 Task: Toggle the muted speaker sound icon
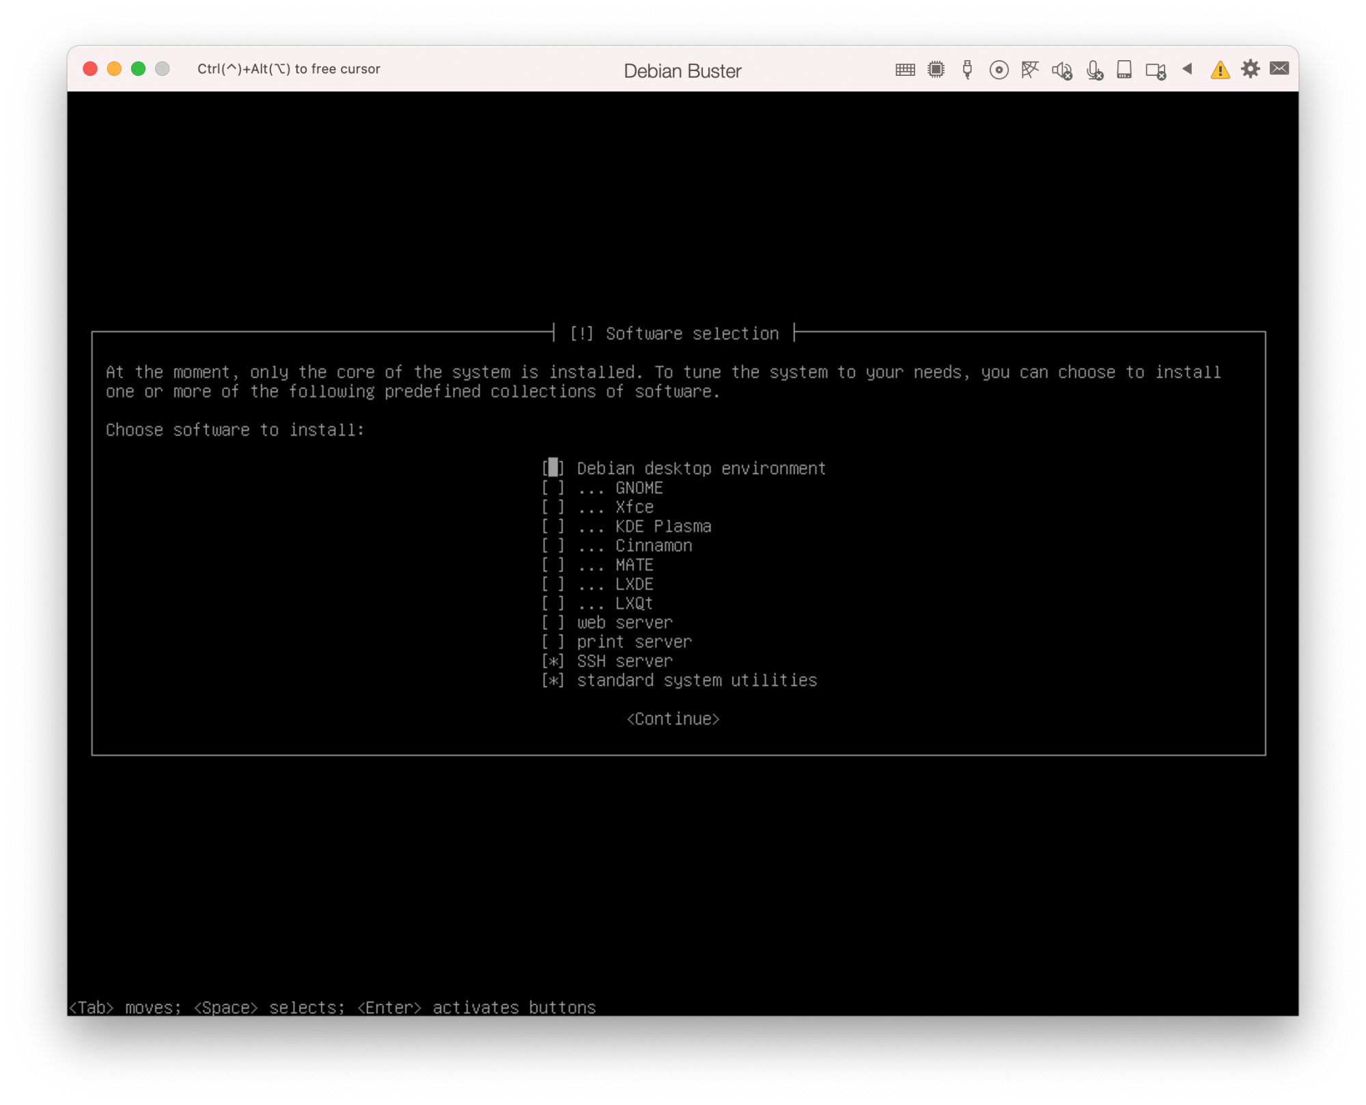coord(1061,70)
